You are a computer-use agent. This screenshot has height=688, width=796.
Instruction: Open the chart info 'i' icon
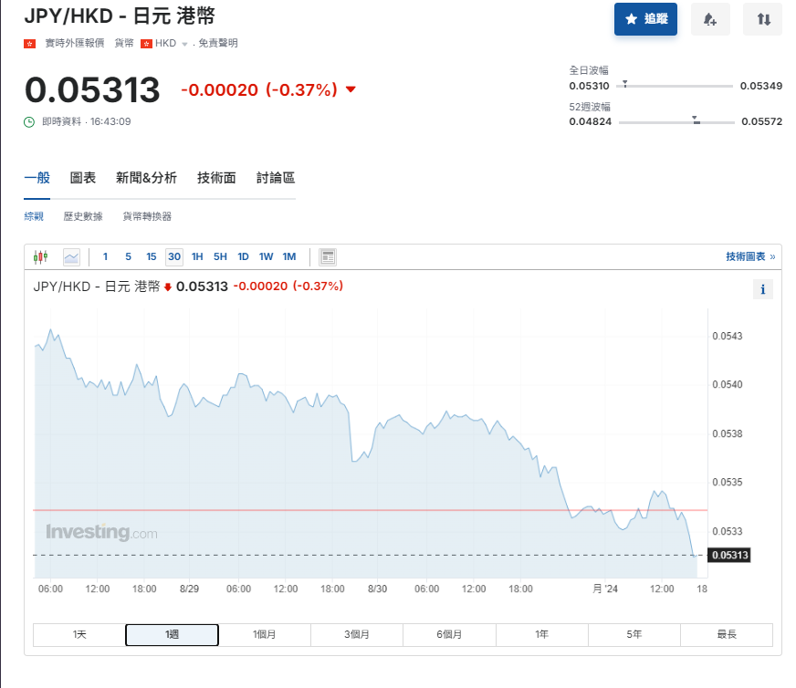(763, 289)
